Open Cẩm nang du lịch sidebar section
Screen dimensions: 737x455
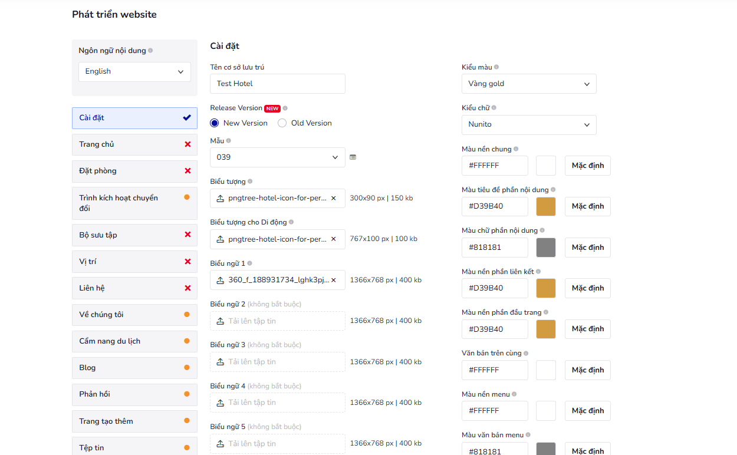coord(134,341)
